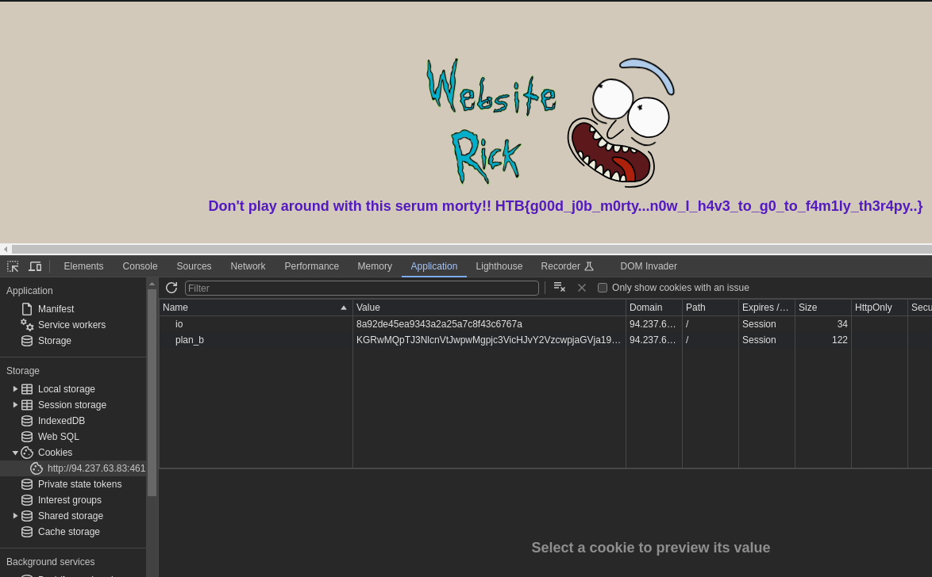932x577 pixels.
Task: Click the Private state tokens icon
Action: click(27, 484)
